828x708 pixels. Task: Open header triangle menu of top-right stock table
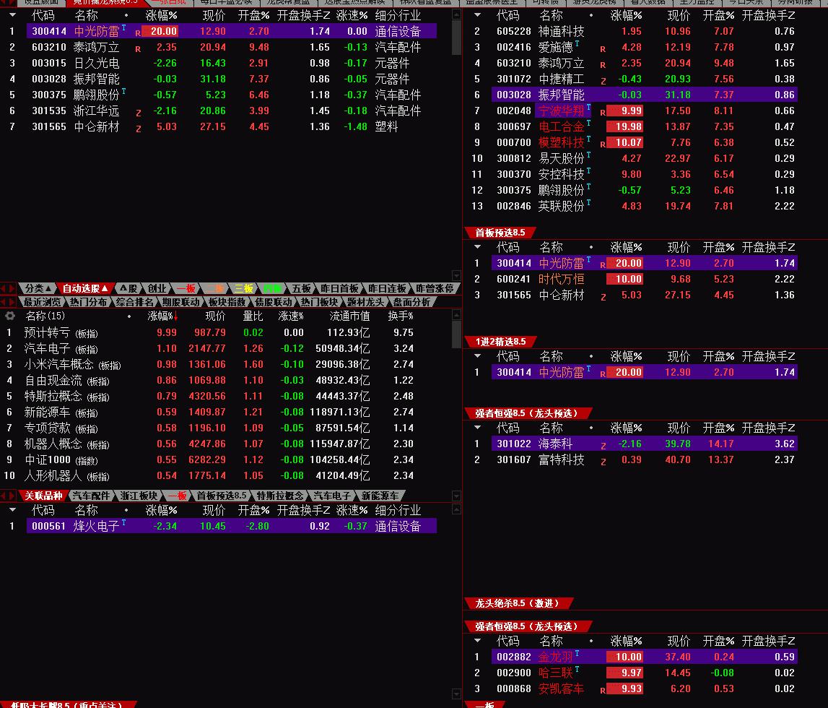pyautogui.click(x=477, y=15)
